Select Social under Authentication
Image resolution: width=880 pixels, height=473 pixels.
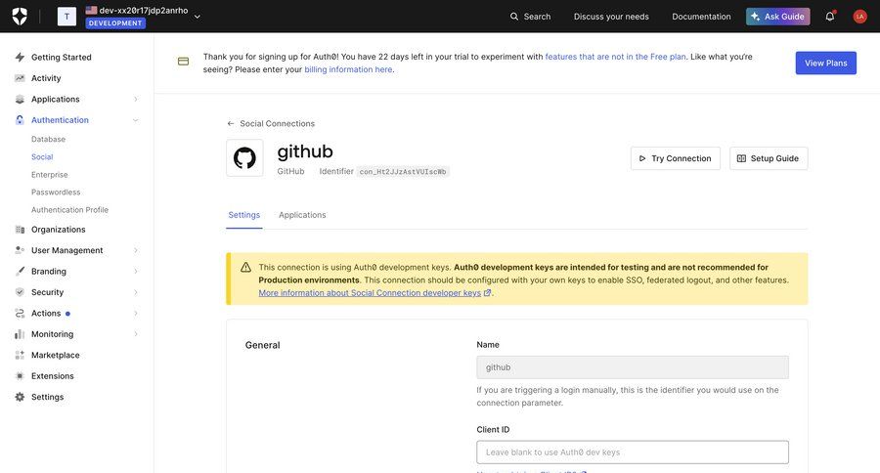click(42, 157)
